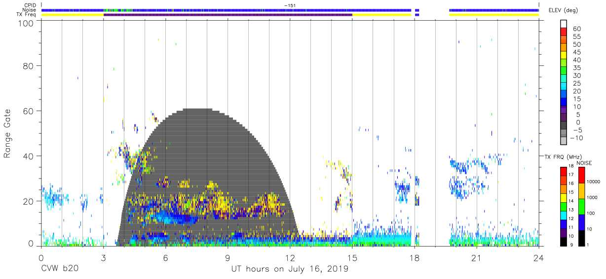
Task: Click the 'UT hours on July 16, 2019' axis title
Action: (290, 269)
